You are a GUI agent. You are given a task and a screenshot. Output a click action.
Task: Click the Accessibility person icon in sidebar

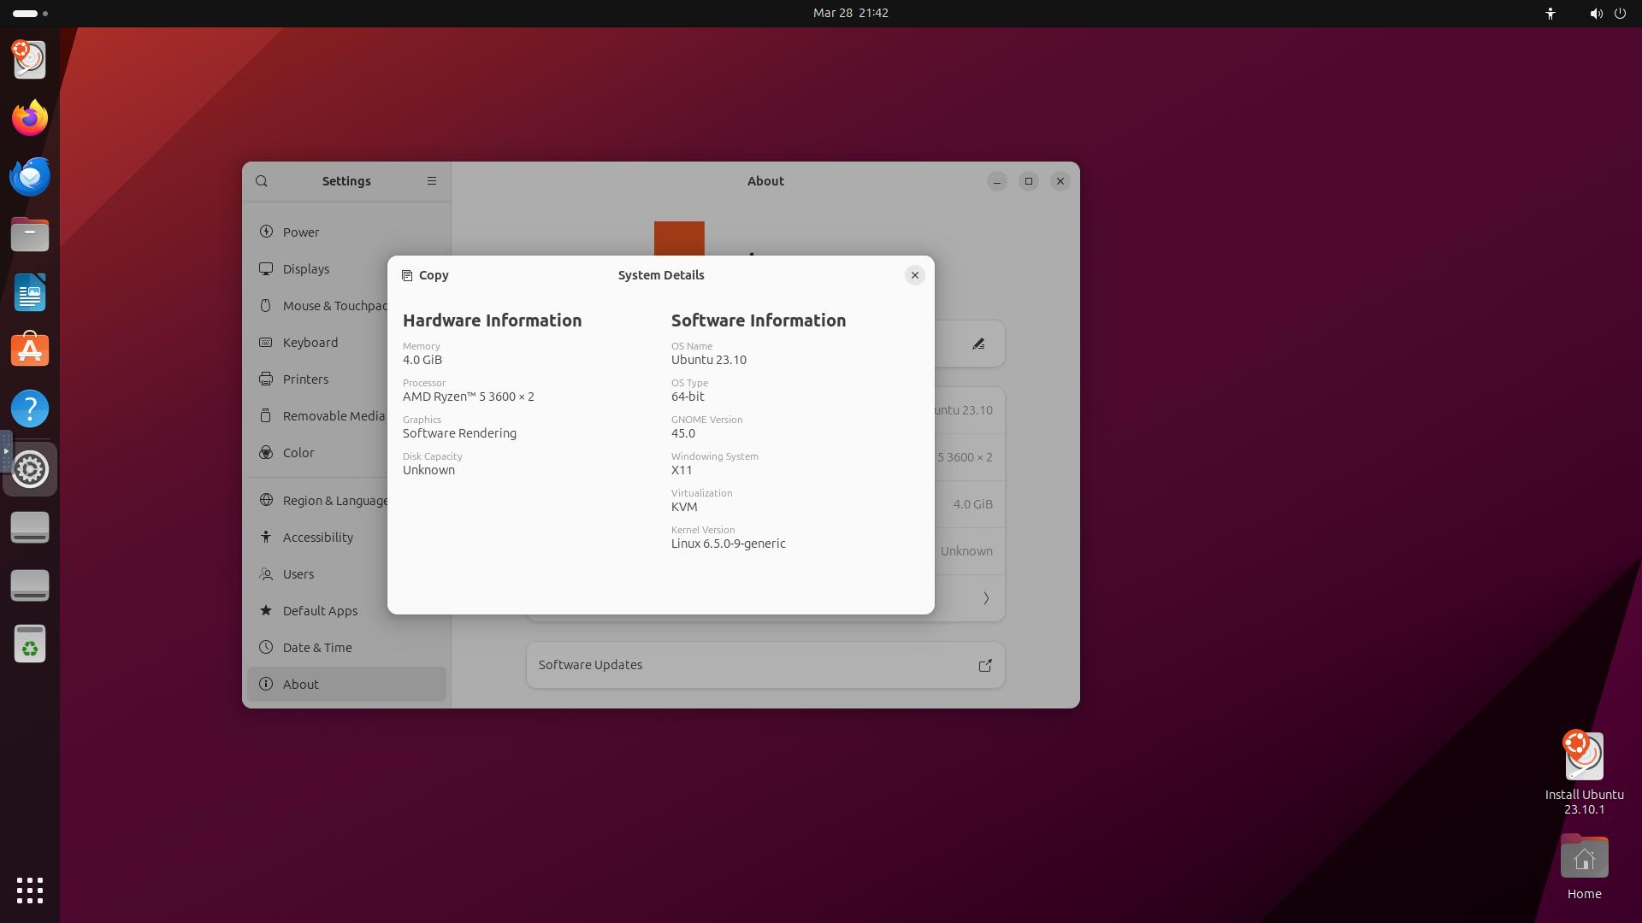266,537
